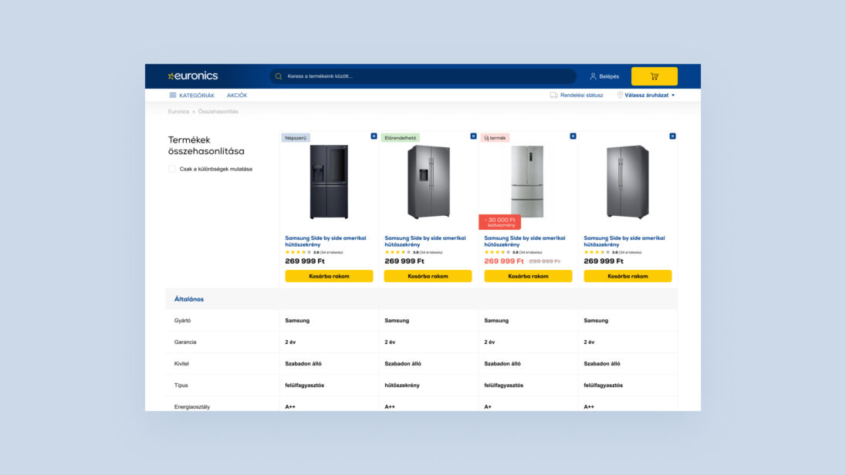Click the Energiaosztály row label

point(192,407)
